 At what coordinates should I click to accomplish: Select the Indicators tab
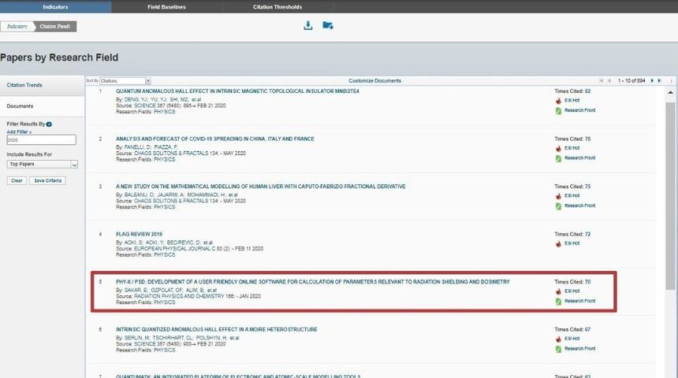54,6
